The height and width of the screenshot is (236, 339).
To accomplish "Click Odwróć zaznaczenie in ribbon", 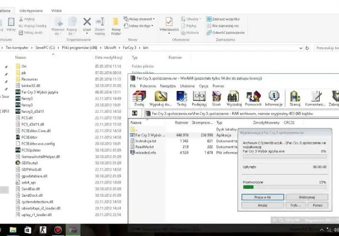I will (226, 33).
